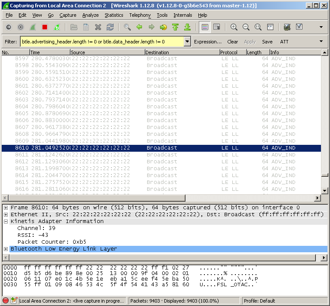
Task: Open the Telephony menu
Action: pos(140,15)
